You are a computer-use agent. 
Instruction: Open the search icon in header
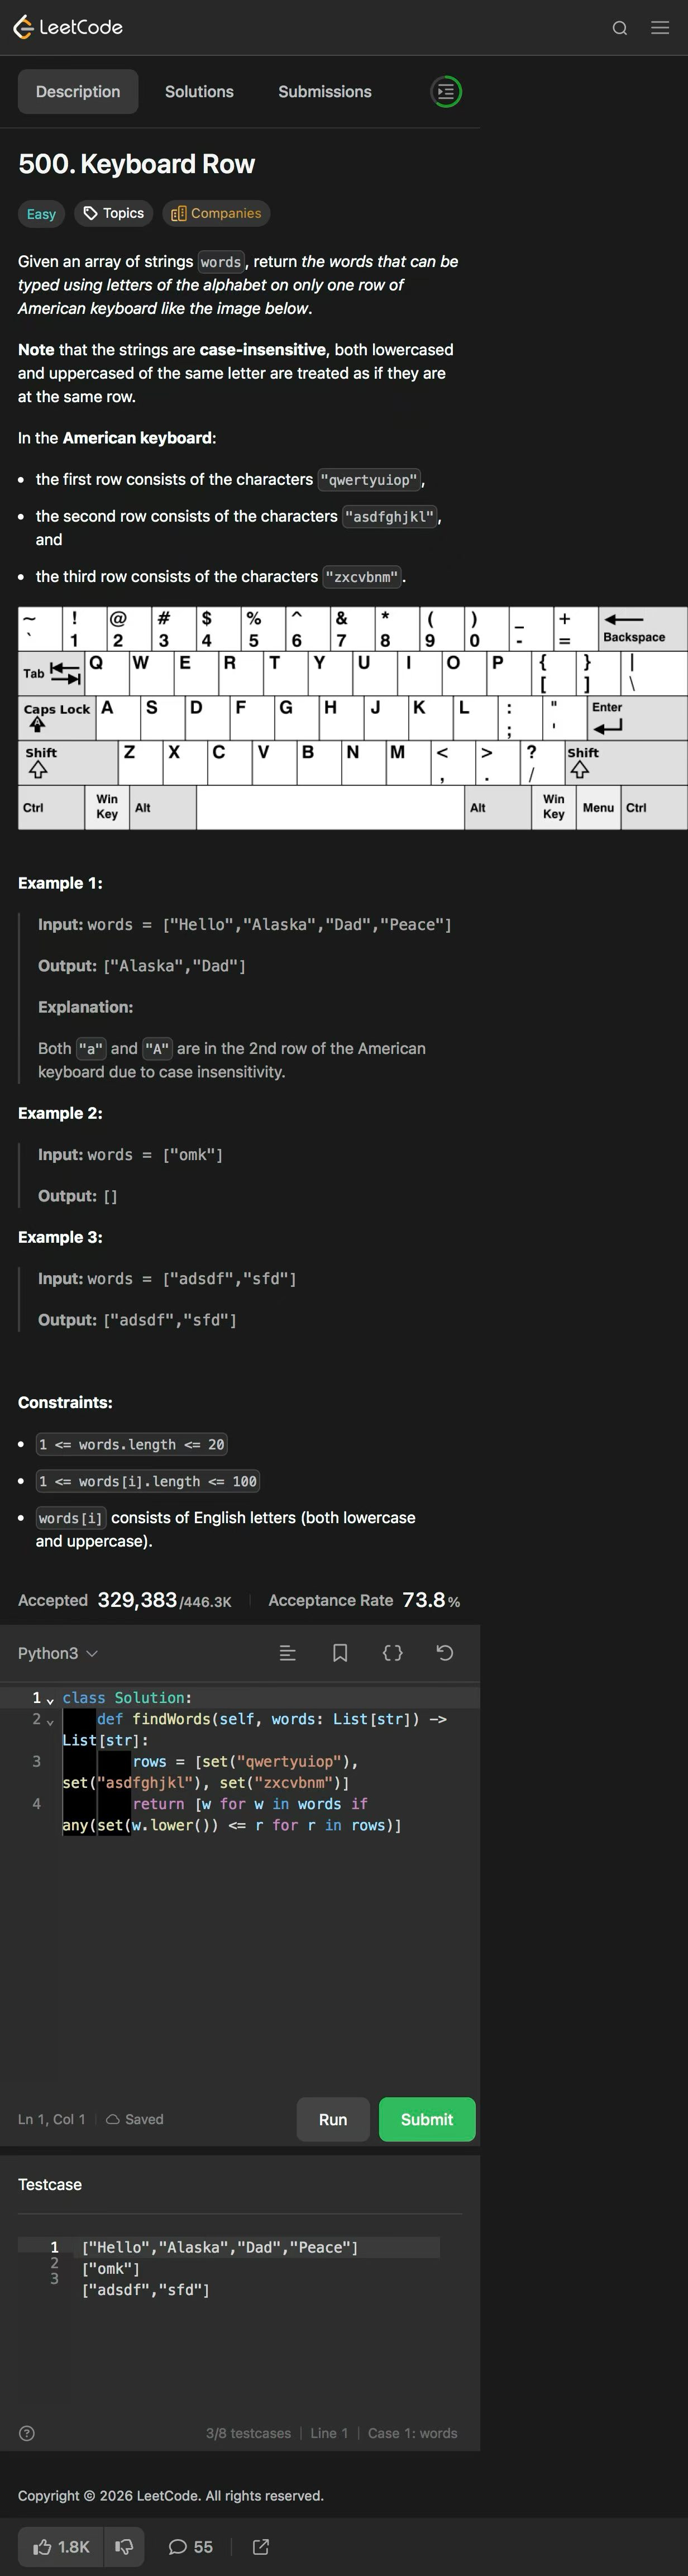click(x=620, y=28)
